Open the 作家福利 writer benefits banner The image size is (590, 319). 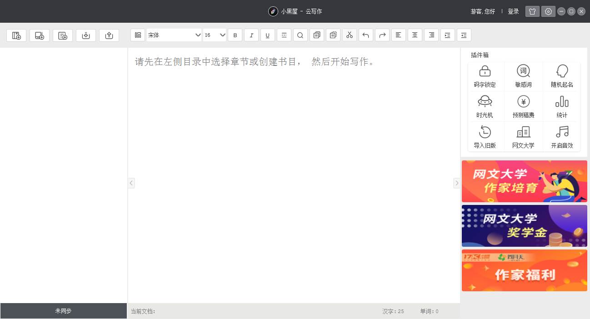[524, 270]
